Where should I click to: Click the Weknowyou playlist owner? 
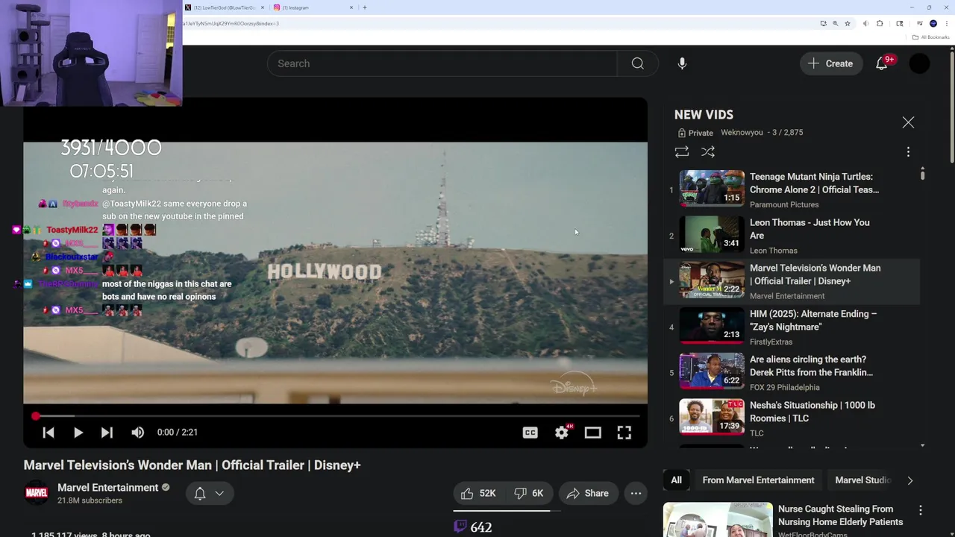point(742,133)
